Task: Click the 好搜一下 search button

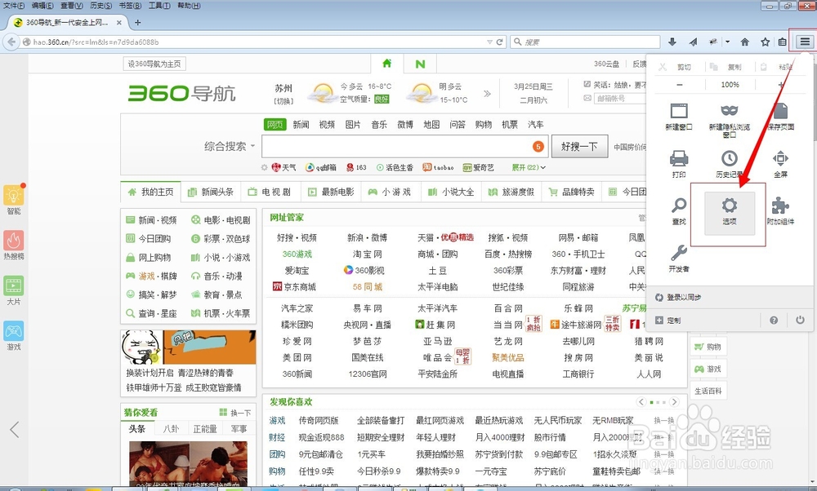Action: click(x=576, y=147)
